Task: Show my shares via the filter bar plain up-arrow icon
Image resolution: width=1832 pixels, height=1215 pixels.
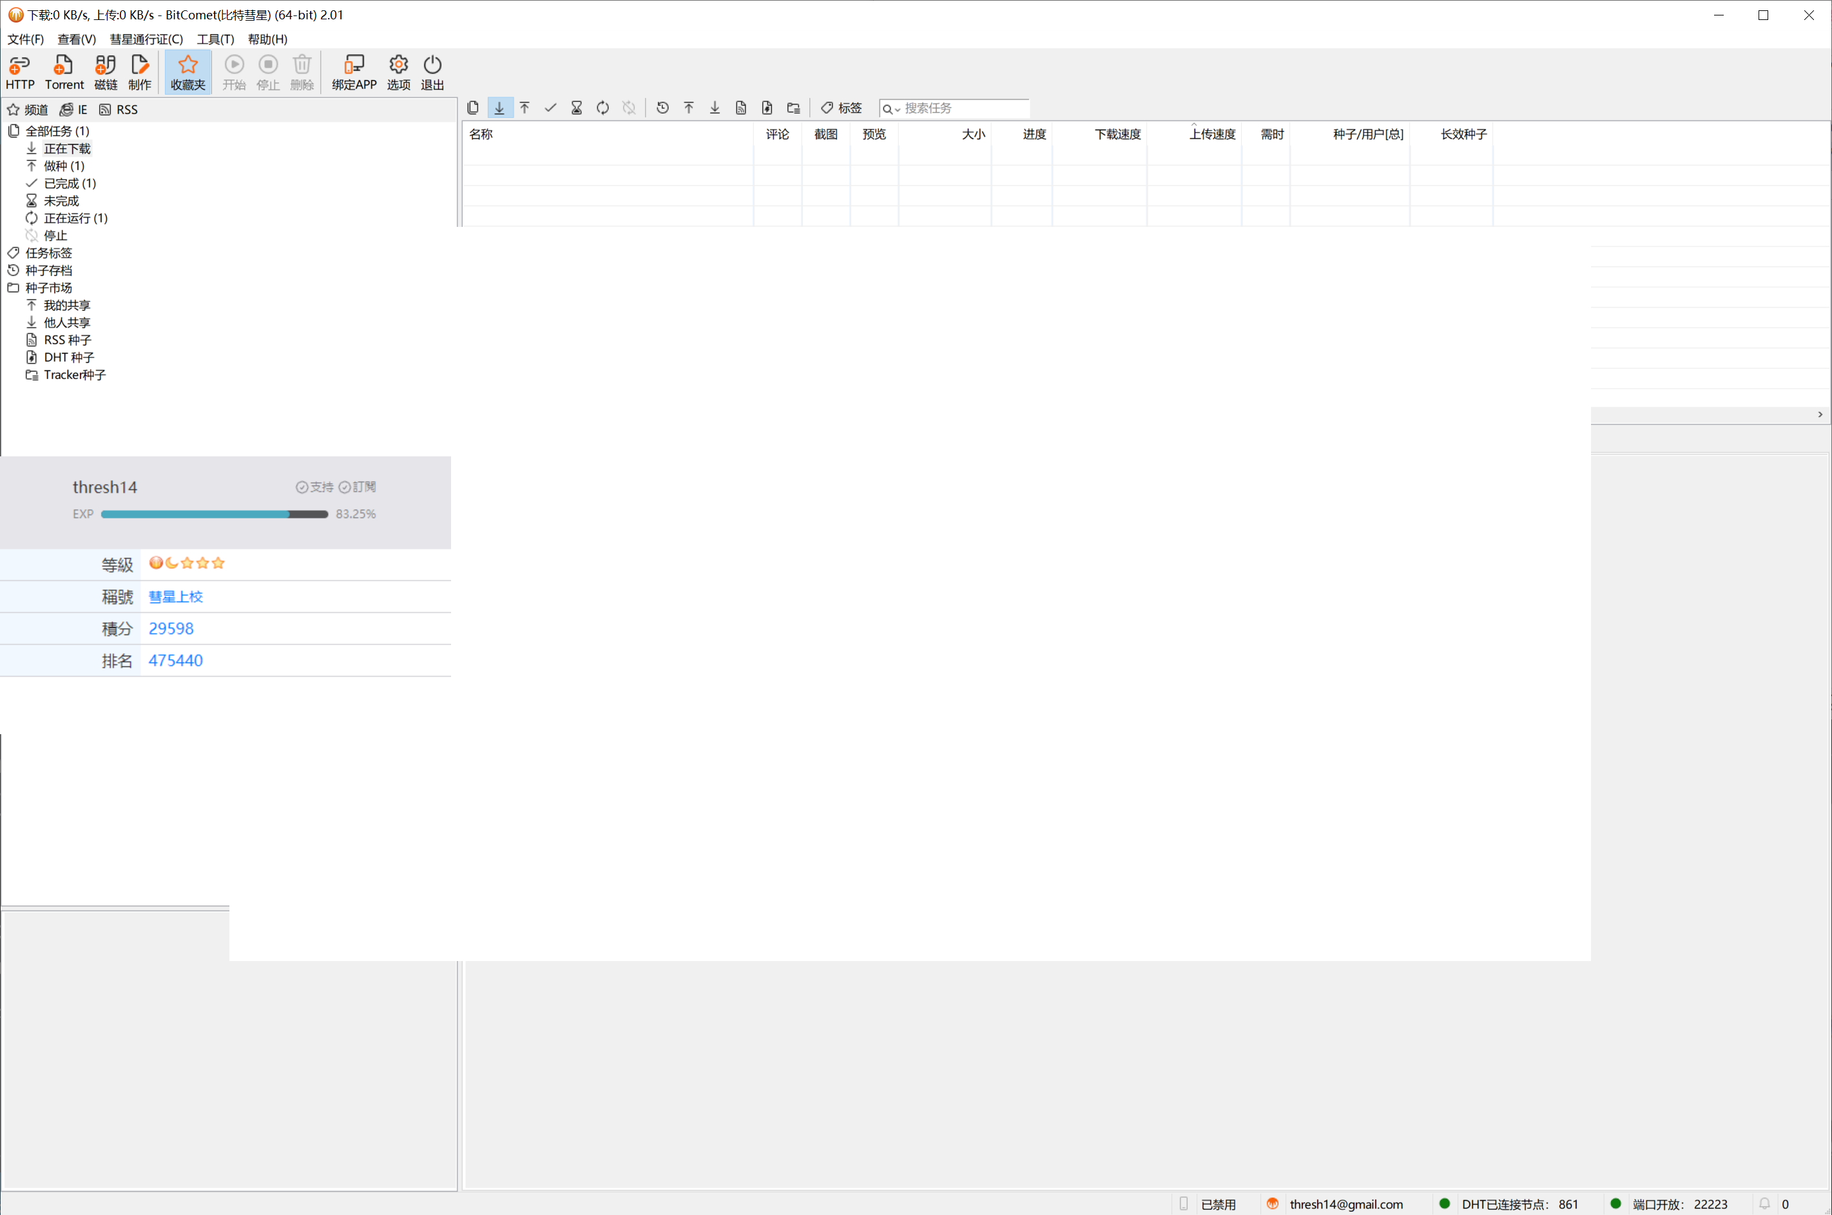Action: 689,108
